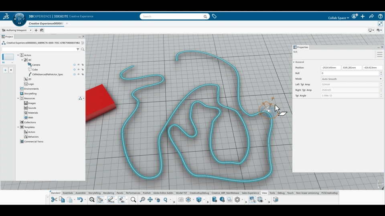Open the Resources structure dropdown button
385x216 pixels.
point(81,98)
